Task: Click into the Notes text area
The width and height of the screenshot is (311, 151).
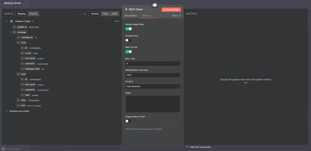Action: click(152, 104)
